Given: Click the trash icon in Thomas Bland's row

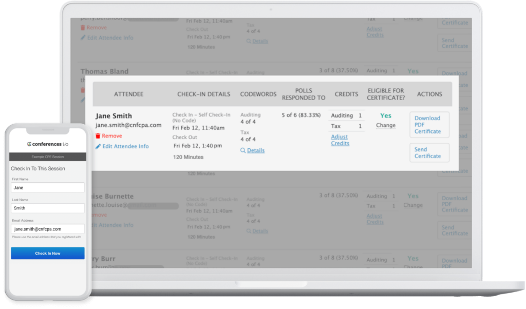Looking at the screenshot, I should [x=83, y=90].
